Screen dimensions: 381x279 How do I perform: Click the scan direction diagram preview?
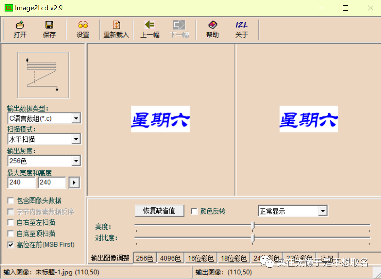point(43,75)
